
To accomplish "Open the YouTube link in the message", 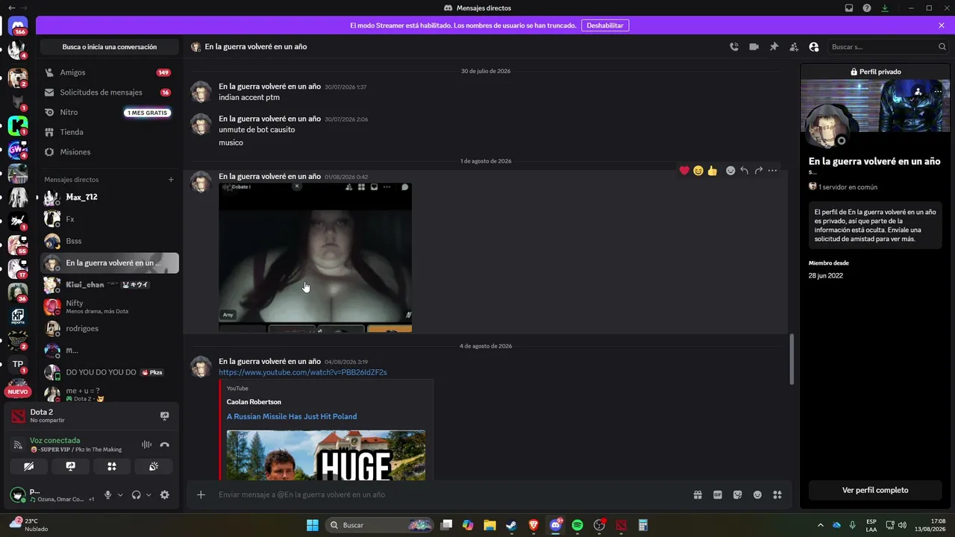I will tap(303, 372).
